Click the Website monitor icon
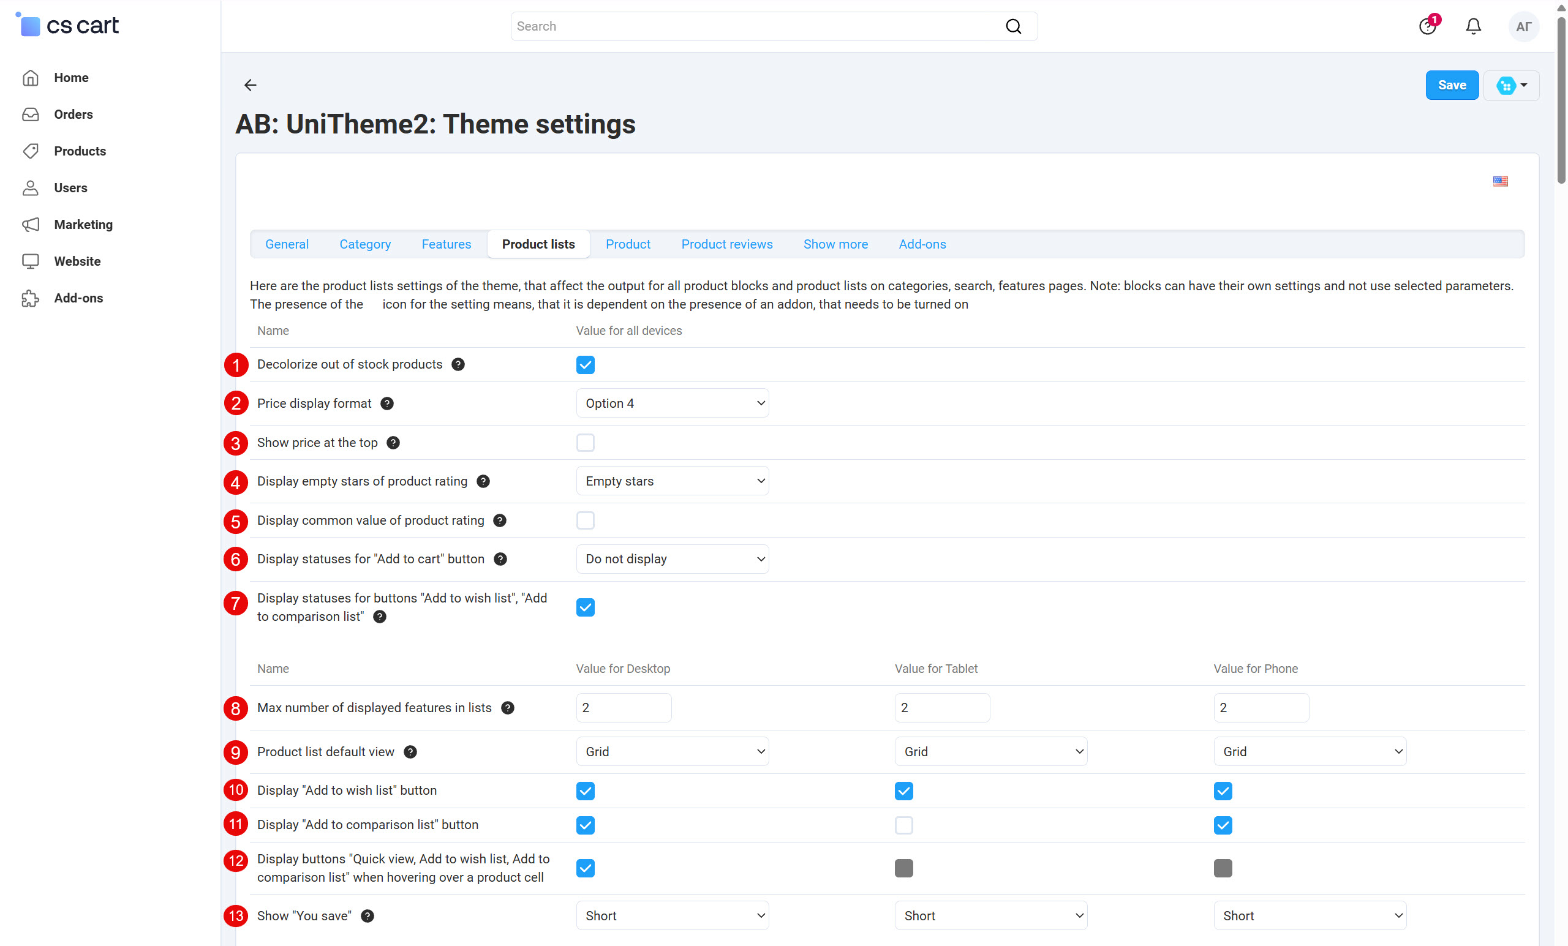 31,261
